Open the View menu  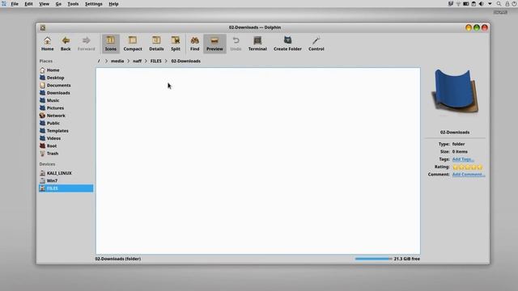pyautogui.click(x=44, y=4)
